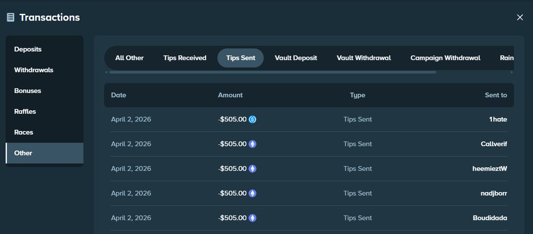Click the April 2, 2026 date in Boudidada row
The height and width of the screenshot is (234, 533).
[x=131, y=218]
